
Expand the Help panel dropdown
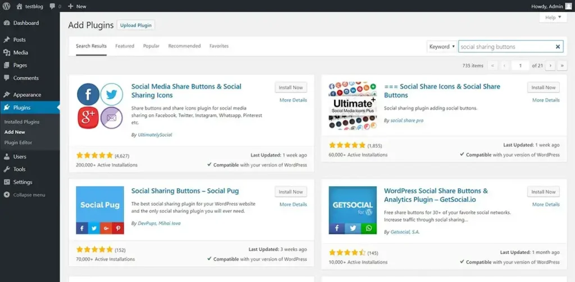point(553,17)
